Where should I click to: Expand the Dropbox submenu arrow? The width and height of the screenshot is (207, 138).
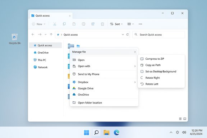(135, 82)
